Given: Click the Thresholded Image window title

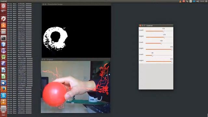Looking at the screenshot, I should tap(55, 4).
